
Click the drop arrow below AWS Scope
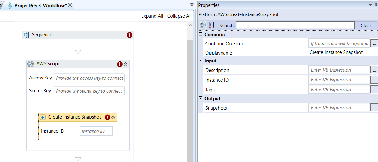coord(78,159)
